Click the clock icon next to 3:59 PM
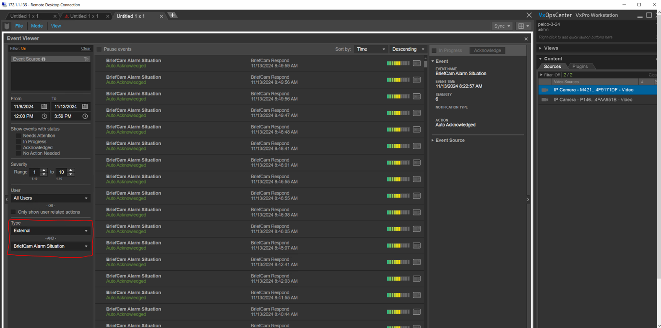Viewport: 661px width, 328px height. point(85,116)
